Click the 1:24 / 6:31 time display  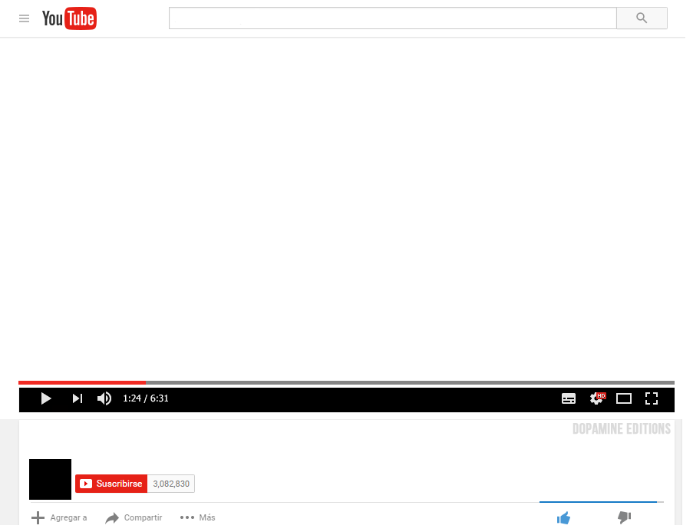pos(145,398)
